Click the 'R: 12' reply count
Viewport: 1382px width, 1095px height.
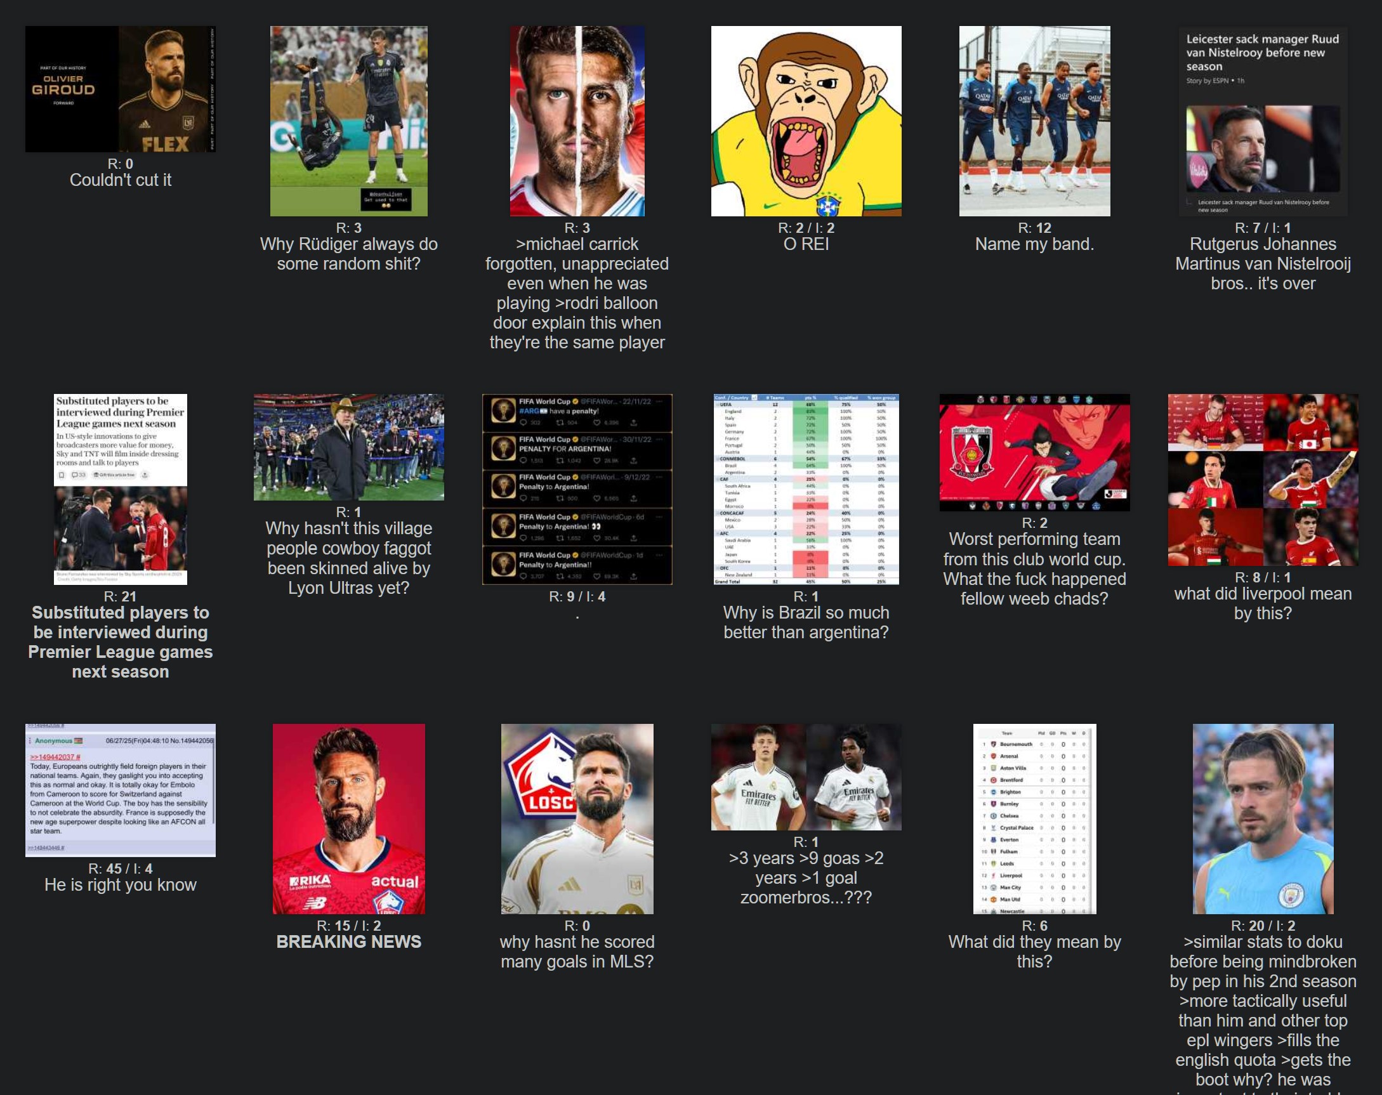[1034, 228]
